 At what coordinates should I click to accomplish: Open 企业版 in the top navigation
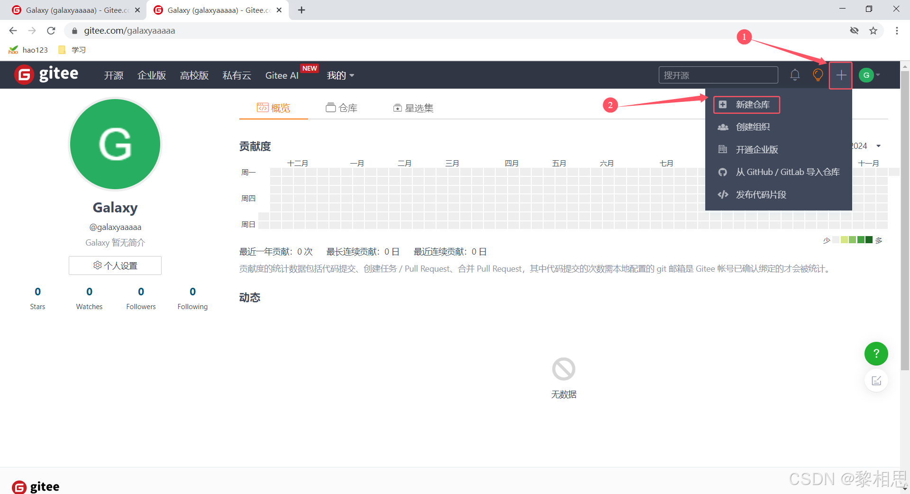click(152, 75)
